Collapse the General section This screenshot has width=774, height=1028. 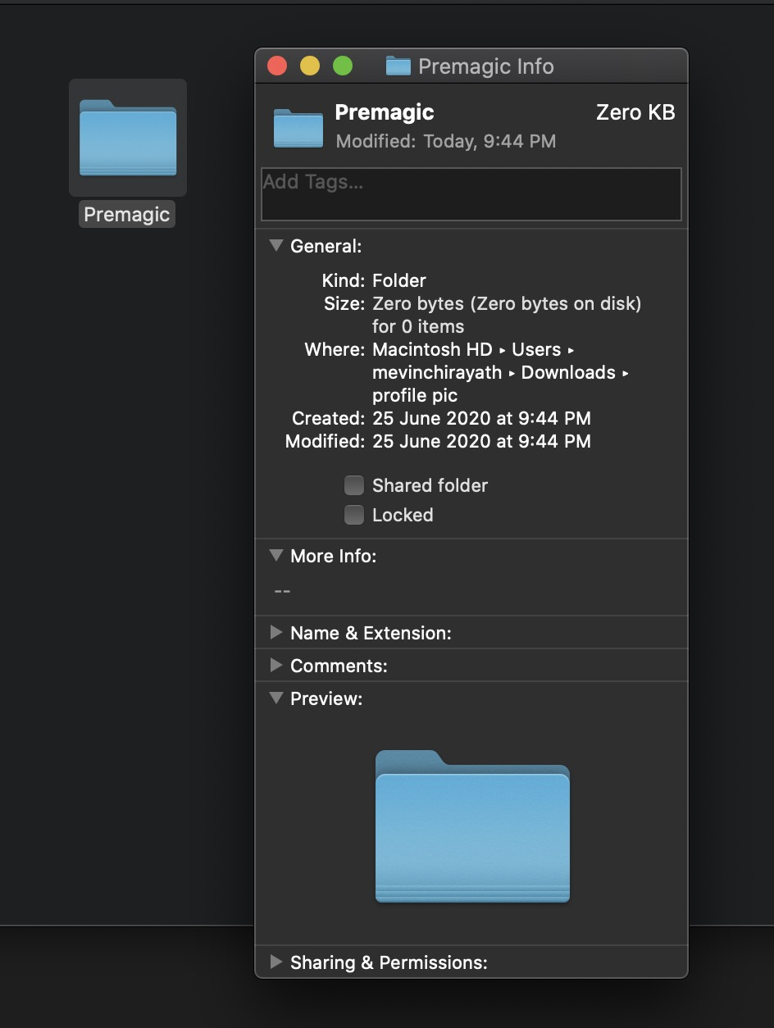coord(276,246)
